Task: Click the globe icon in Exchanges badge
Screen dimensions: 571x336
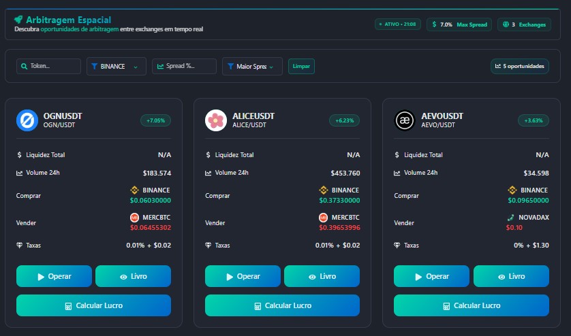Action: pos(505,24)
